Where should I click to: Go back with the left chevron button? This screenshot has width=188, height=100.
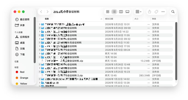[x=41, y=12]
